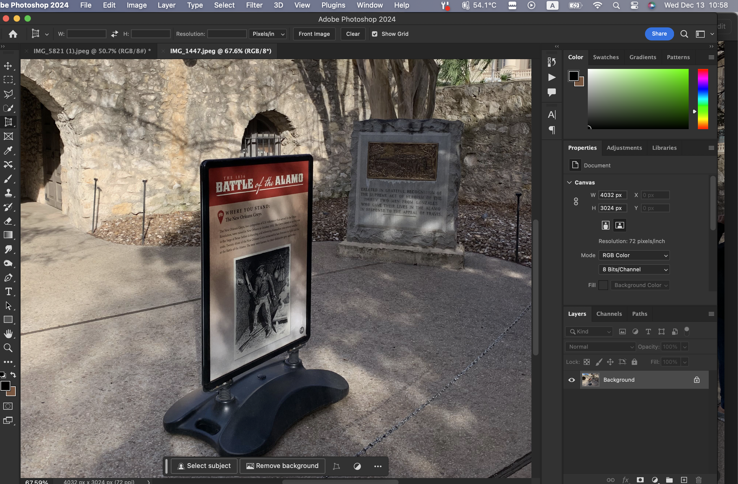738x484 pixels.
Task: Select the Pen tool
Action: 8,278
